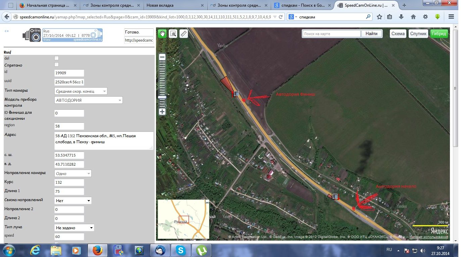Open the Skype taskbar icon

[181, 250]
